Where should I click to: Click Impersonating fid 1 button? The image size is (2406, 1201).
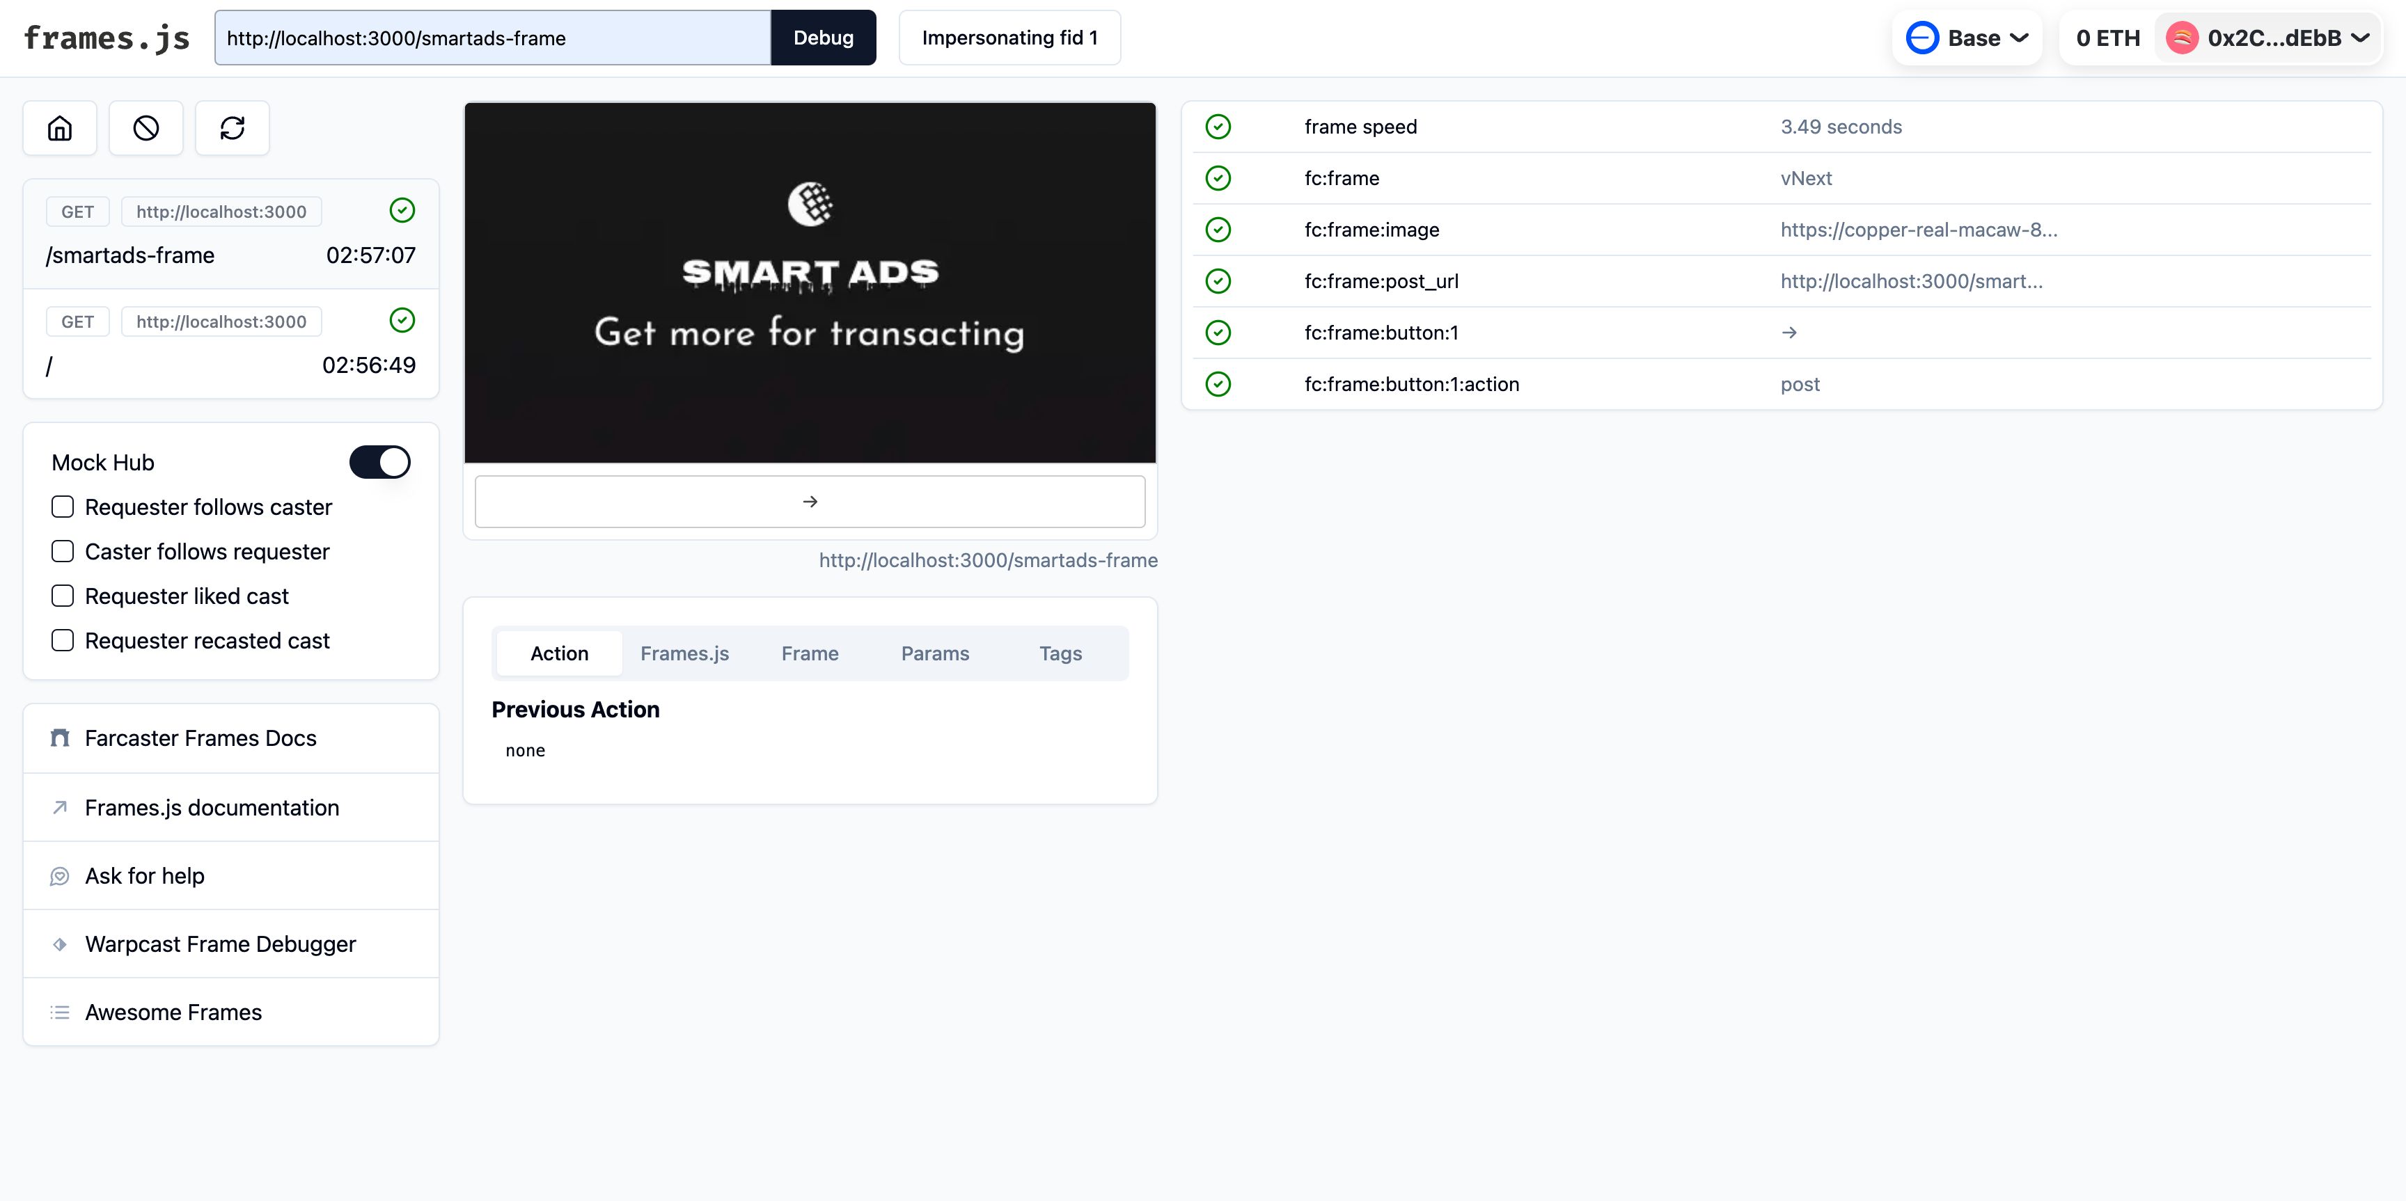(x=1009, y=38)
